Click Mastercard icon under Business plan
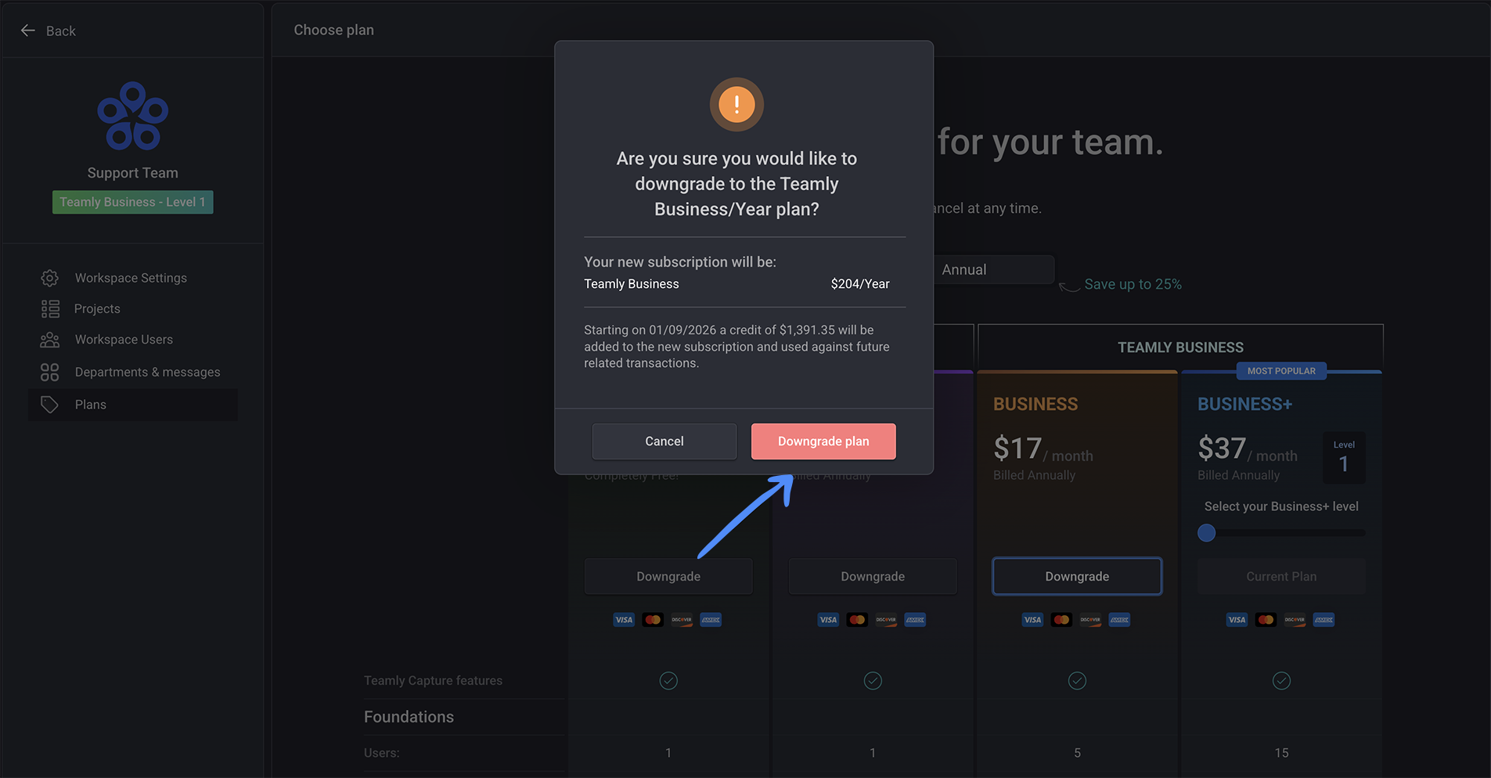Screen dimensions: 1491x778 (1061, 620)
